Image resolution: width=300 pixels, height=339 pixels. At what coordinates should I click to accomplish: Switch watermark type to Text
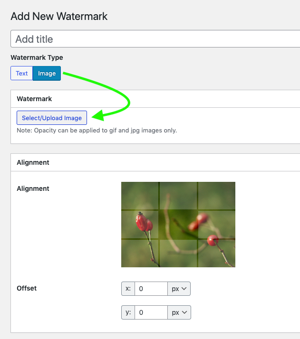pos(21,73)
